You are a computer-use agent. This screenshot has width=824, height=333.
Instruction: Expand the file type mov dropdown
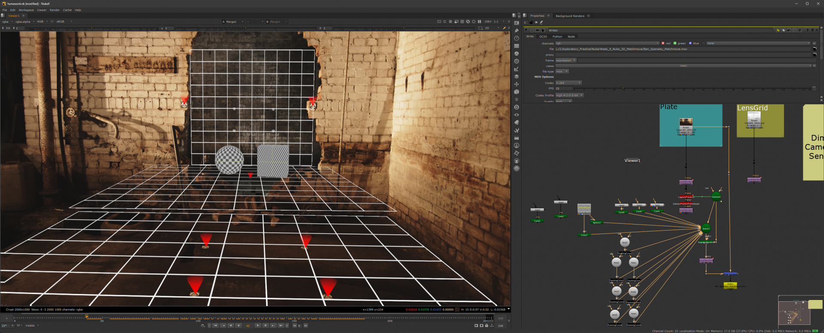click(x=562, y=72)
